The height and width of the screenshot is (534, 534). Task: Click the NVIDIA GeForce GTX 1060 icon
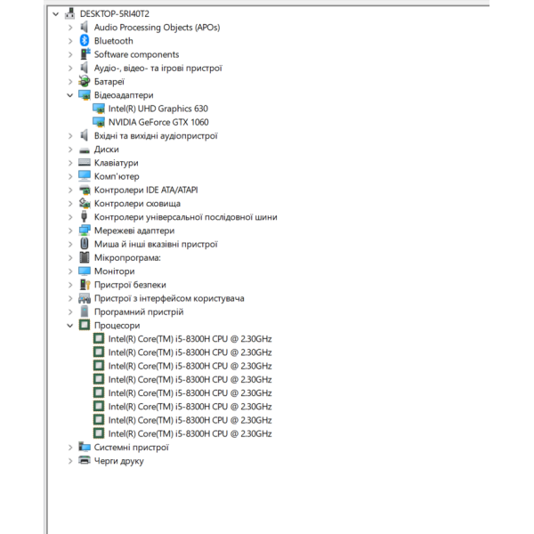(x=99, y=122)
